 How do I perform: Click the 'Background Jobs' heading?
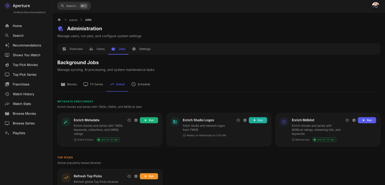coord(78,63)
